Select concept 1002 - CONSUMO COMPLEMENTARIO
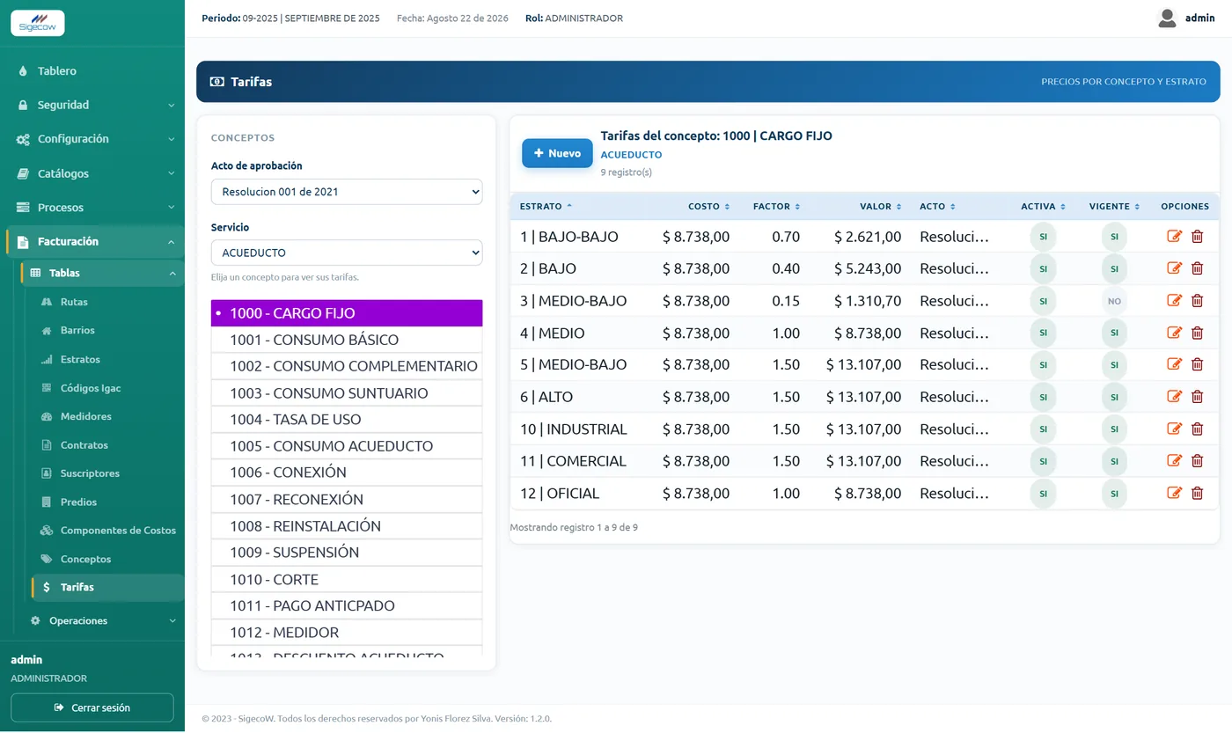Screen dimensions: 1232x733 [347, 366]
